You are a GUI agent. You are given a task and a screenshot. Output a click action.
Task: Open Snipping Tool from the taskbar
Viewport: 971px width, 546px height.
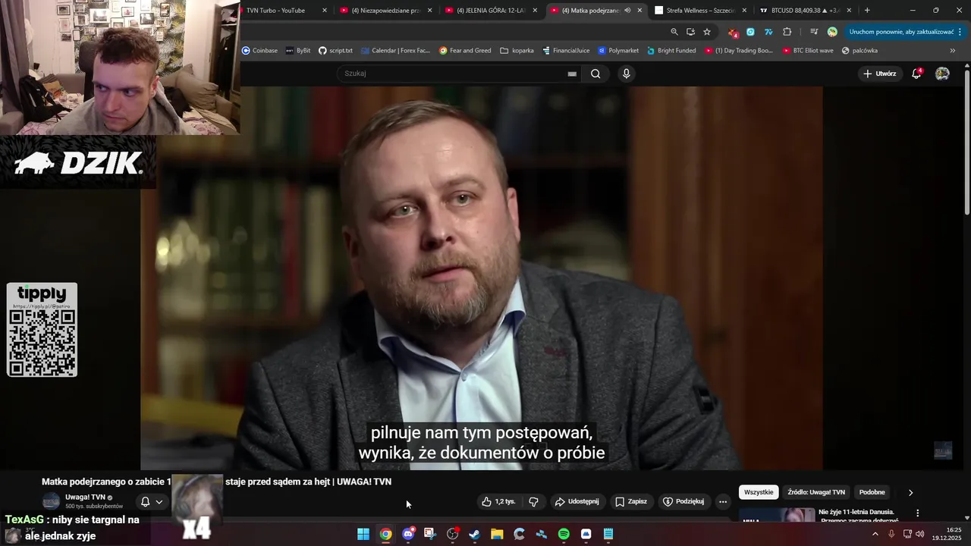click(430, 535)
